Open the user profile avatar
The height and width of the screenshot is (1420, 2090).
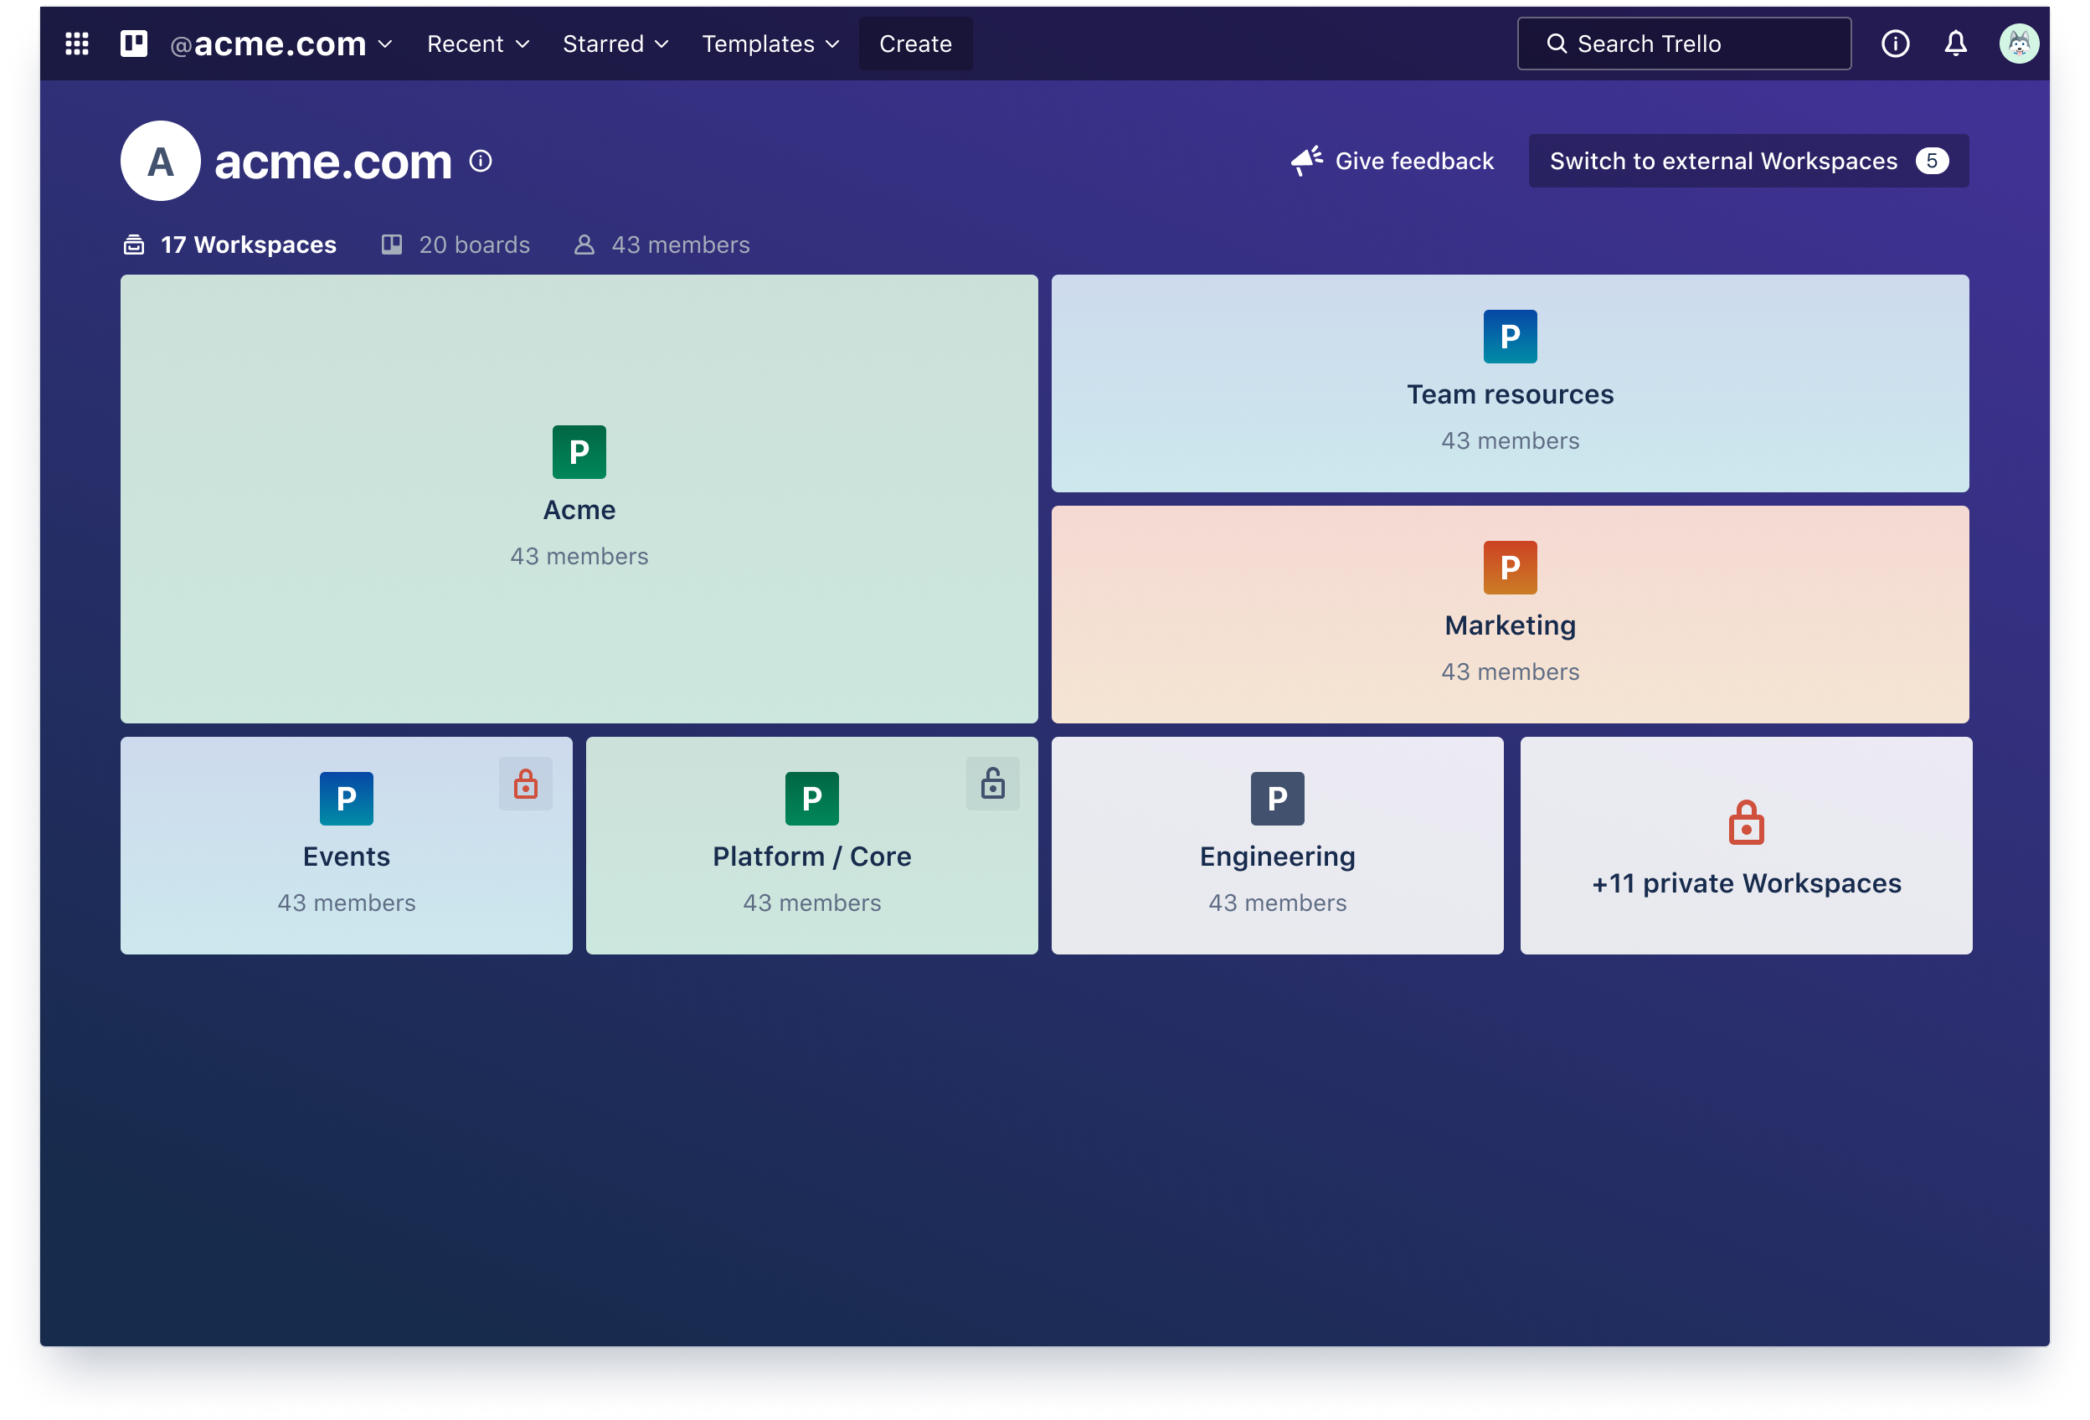click(x=2018, y=44)
